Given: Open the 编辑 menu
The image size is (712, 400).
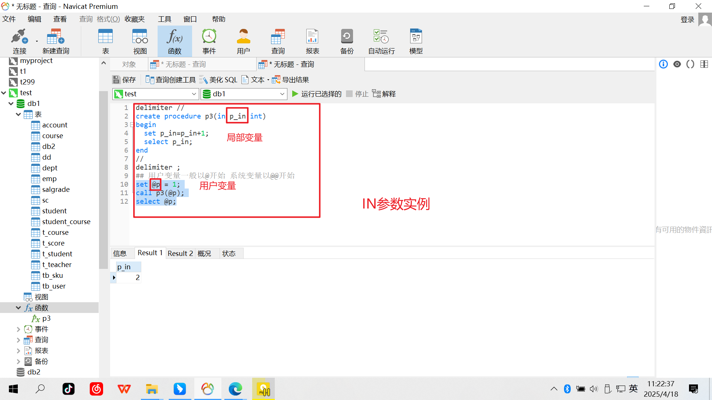Looking at the screenshot, I should pos(34,19).
